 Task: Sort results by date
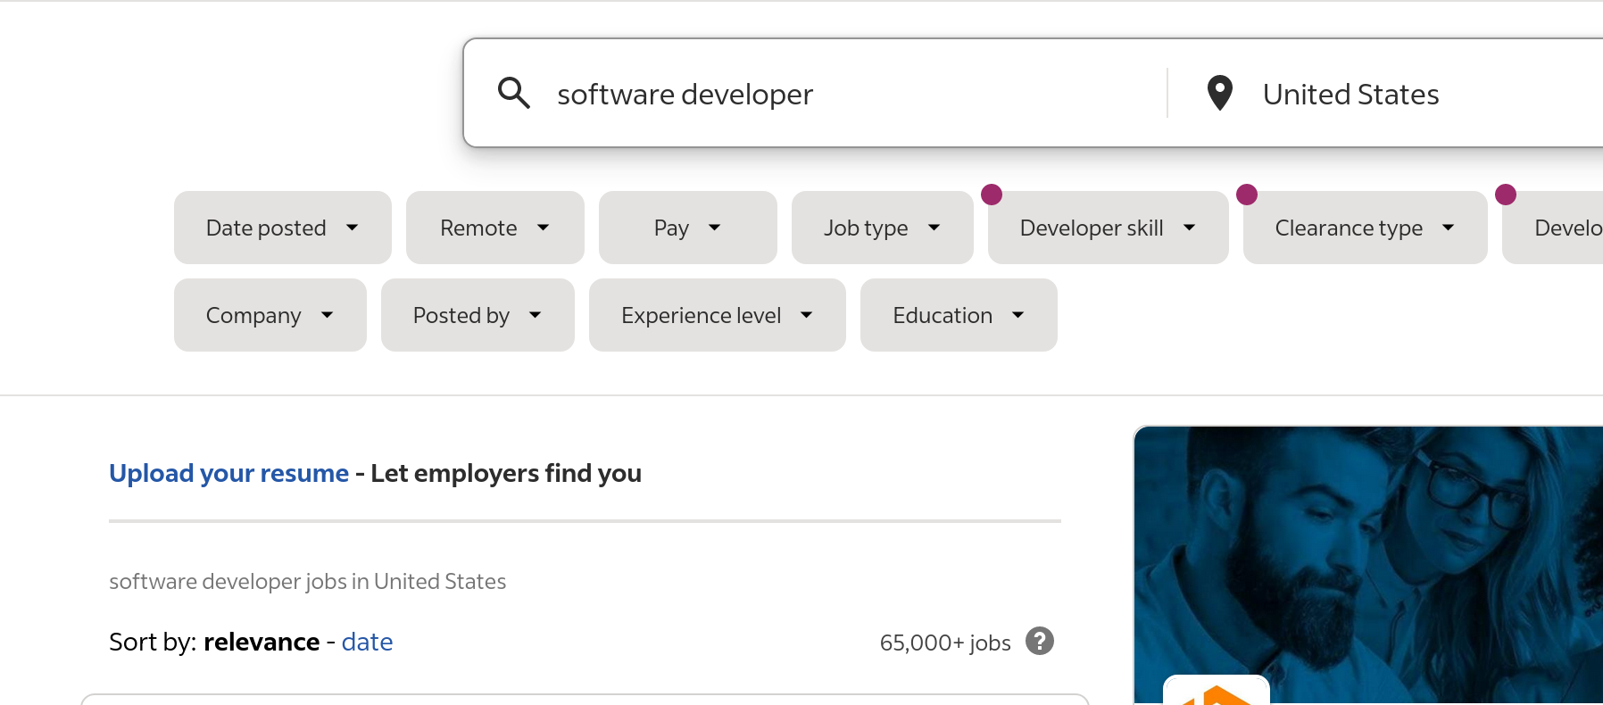coord(367,642)
